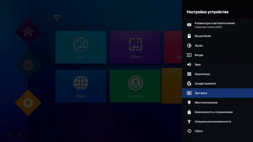Open the apps grid diamond icon
The height and width of the screenshot is (142, 253).
pos(28,65)
